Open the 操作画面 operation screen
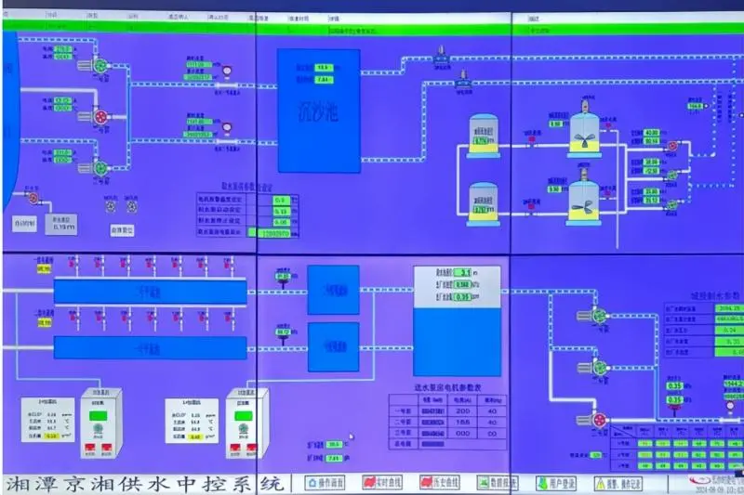 click(x=325, y=483)
